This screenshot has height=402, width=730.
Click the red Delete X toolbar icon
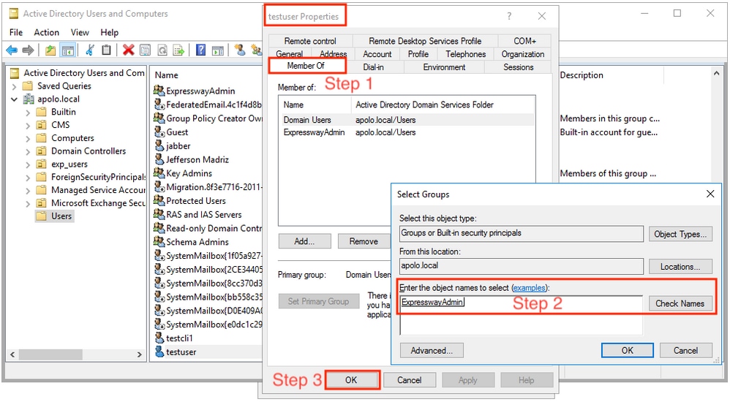tap(129, 50)
